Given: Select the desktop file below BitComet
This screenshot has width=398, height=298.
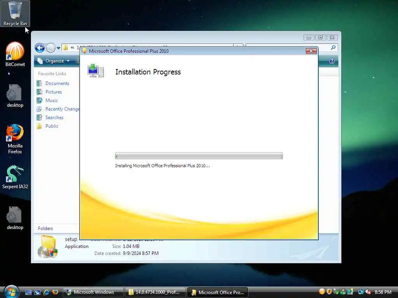Looking at the screenshot, I should coord(15,96).
